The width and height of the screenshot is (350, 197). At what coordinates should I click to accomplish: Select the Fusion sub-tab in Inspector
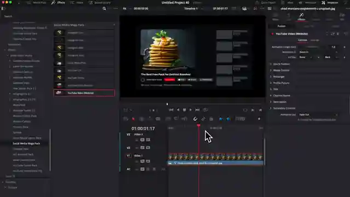[282, 26]
